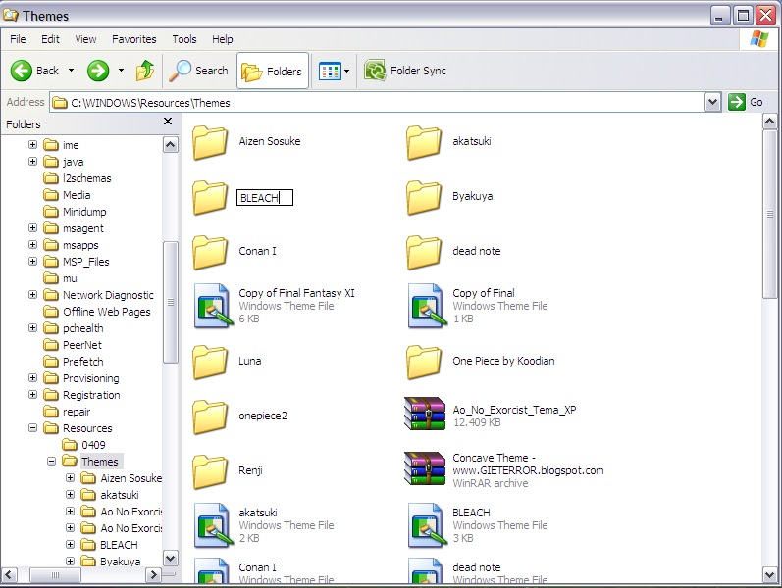The image size is (782, 588).
Task: Open the Back history dropdown arrow
Action: [71, 71]
